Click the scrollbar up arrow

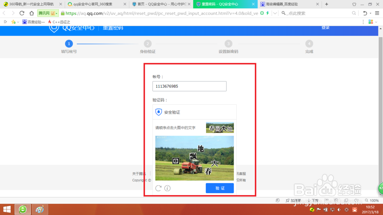pyautogui.click(x=381, y=29)
